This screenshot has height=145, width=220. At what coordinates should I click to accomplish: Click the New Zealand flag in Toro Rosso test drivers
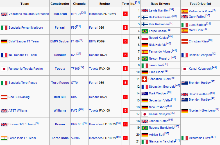(x=185, y=83)
